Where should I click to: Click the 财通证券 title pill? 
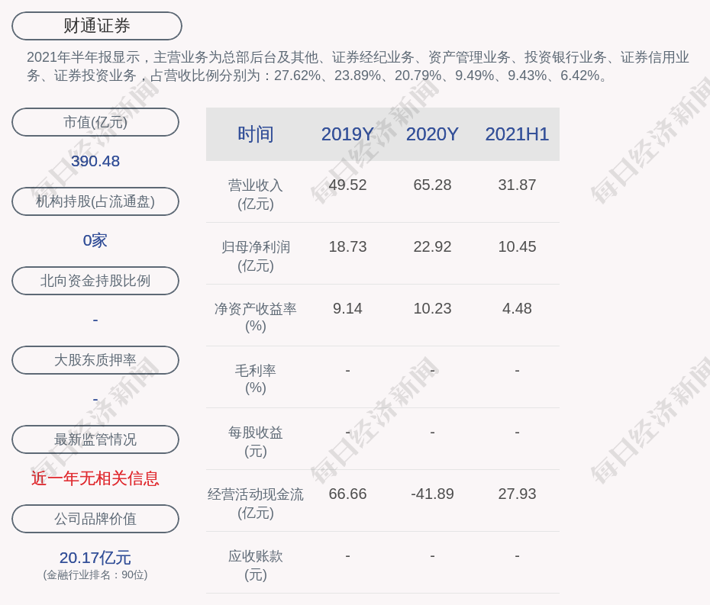tap(97, 26)
